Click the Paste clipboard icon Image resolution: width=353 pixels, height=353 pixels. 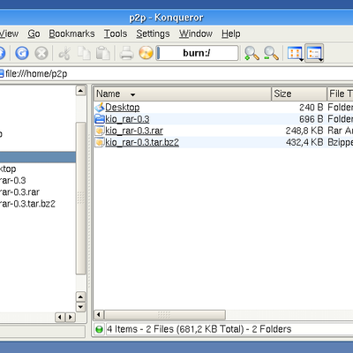tap(103, 53)
